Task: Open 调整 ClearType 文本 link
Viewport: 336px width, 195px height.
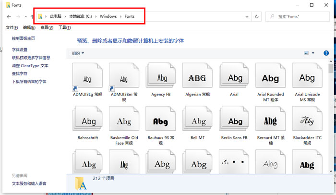Action: tap(30, 66)
